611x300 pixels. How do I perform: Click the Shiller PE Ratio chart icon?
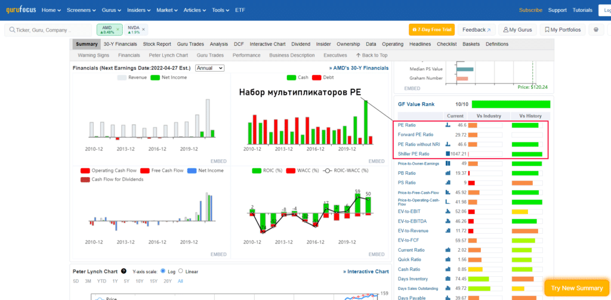click(x=448, y=154)
